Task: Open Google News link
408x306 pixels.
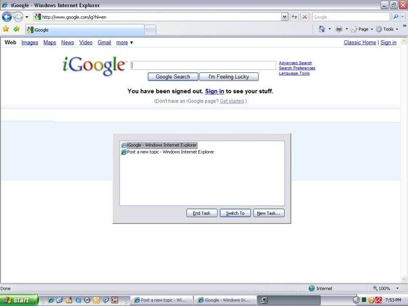Action: (68, 42)
